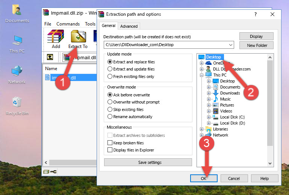Select the Documents page icon in the tree

click(216, 87)
